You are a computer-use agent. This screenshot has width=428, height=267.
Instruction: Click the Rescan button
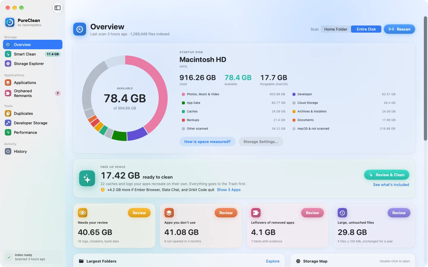tap(399, 29)
